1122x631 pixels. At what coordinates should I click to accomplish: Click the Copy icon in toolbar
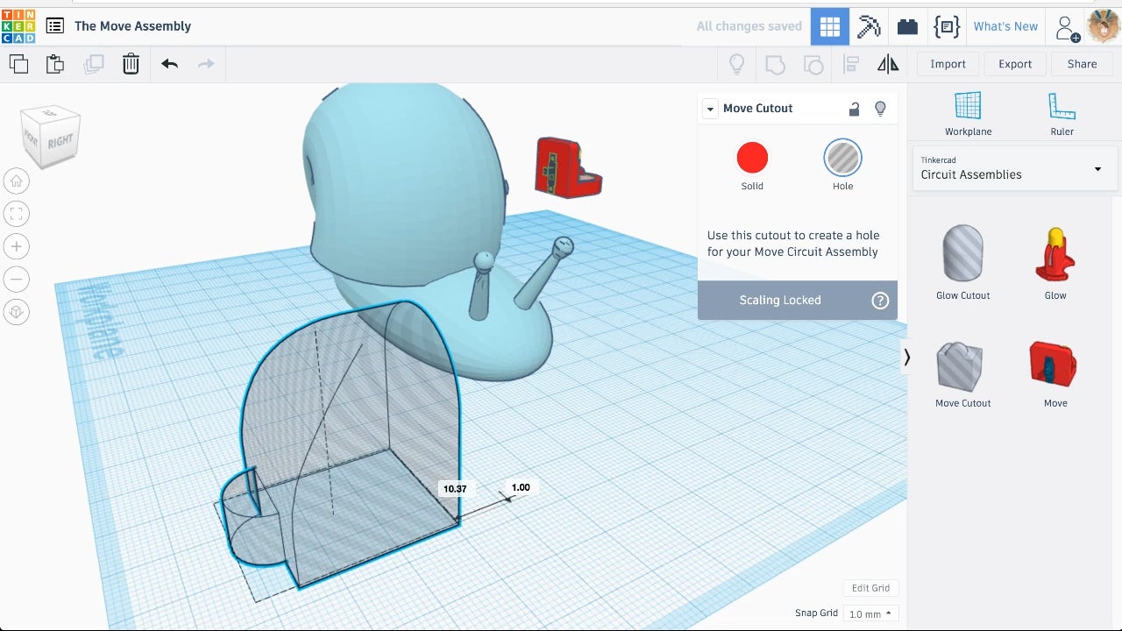18,64
